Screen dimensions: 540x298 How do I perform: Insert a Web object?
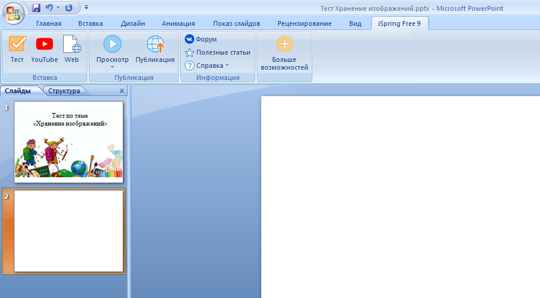click(72, 49)
